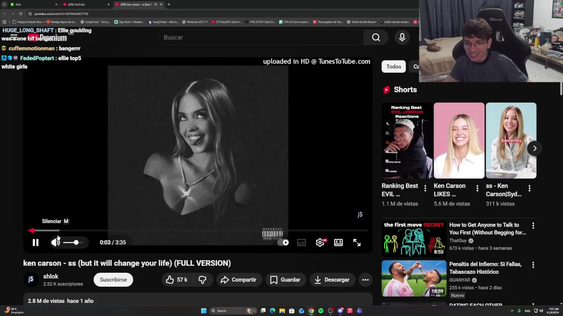The image size is (563, 316).
Task: Click the Windows taskbar Search box
Action: (233, 311)
